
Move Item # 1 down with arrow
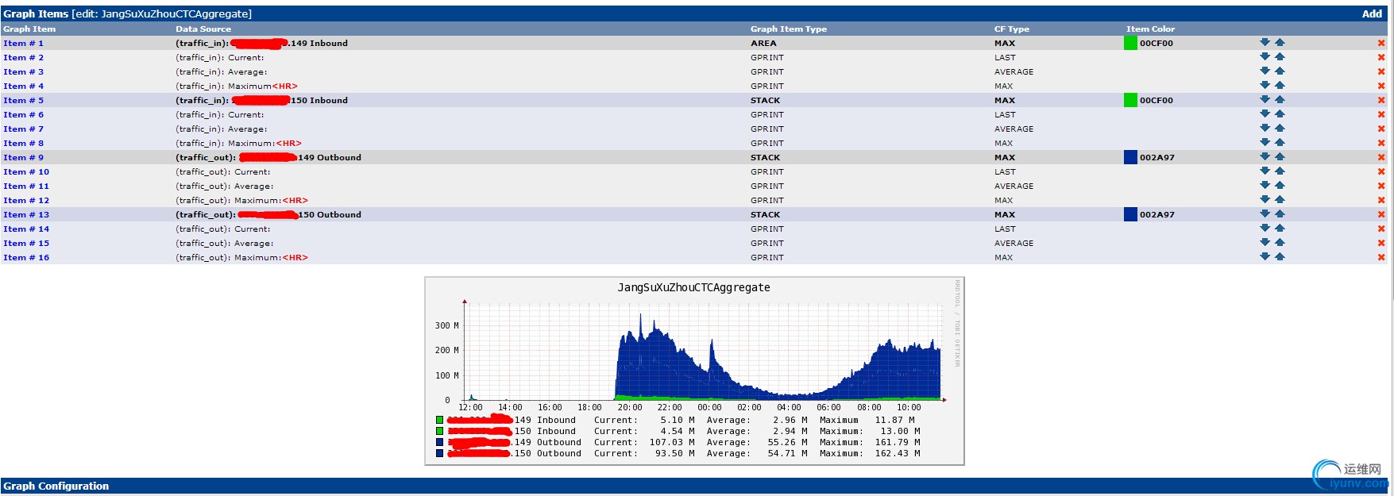pyautogui.click(x=1265, y=43)
